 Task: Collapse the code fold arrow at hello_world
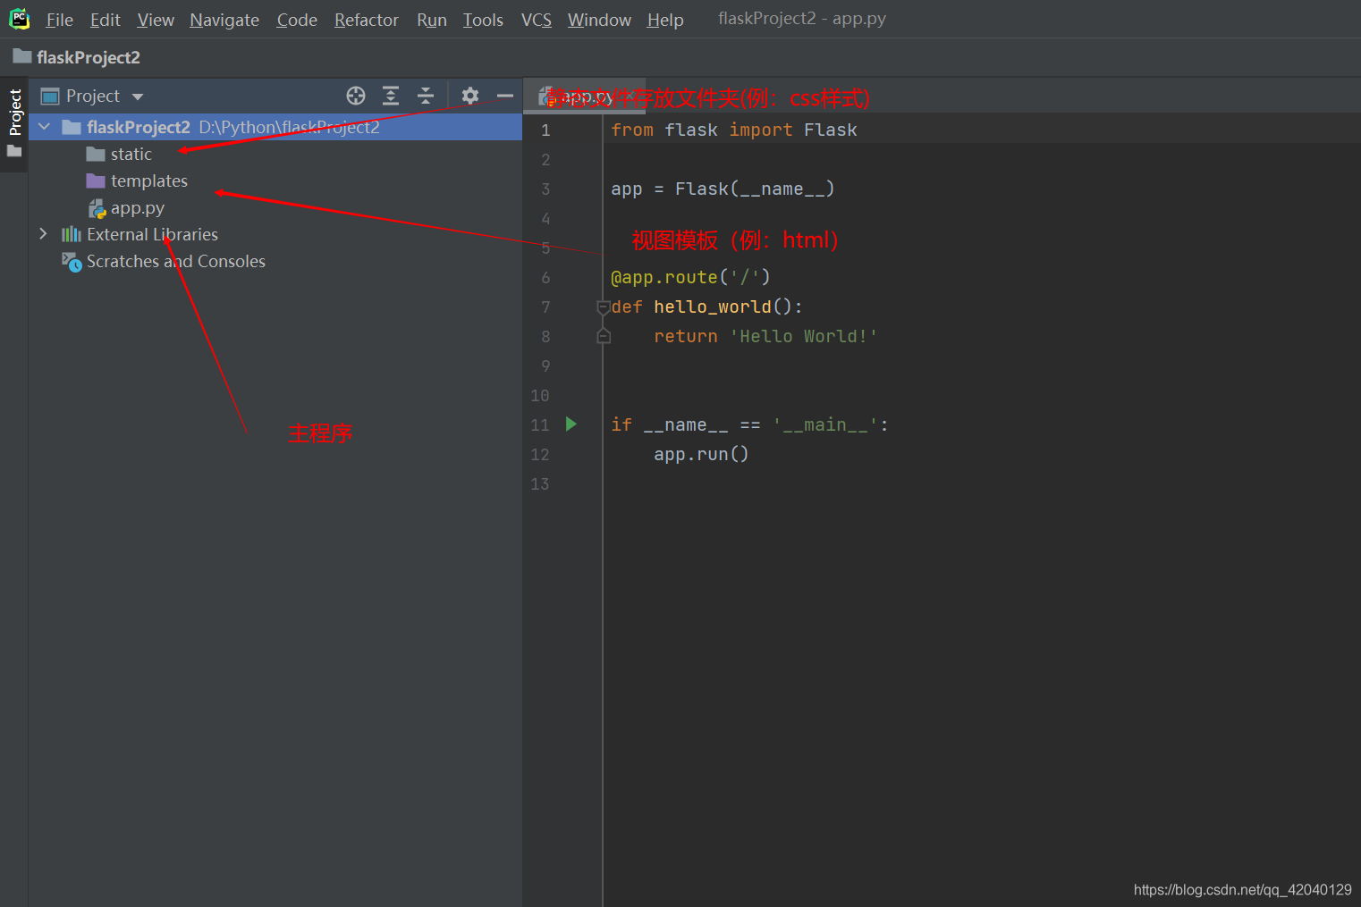point(604,307)
